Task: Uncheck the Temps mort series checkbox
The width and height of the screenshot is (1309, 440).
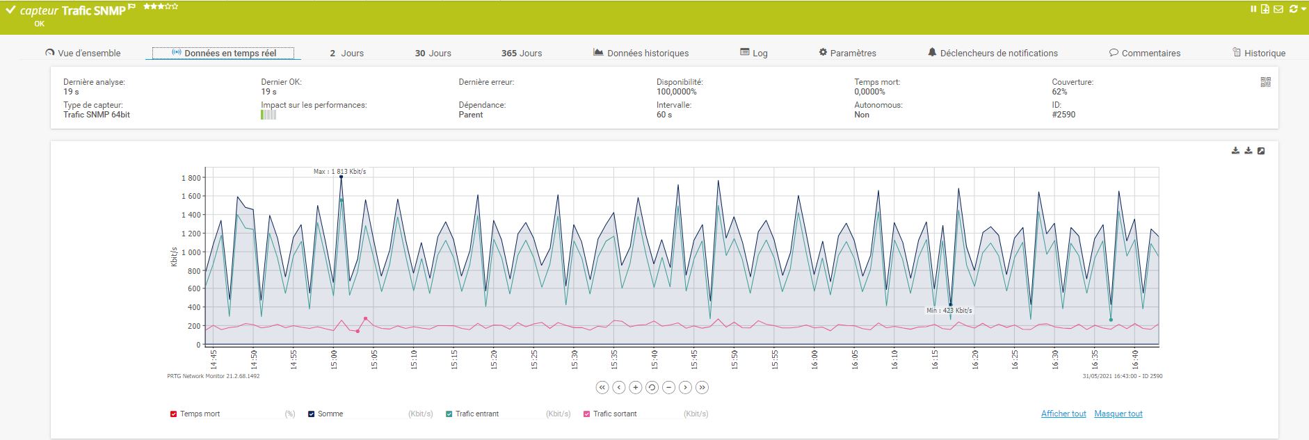Action: (174, 414)
